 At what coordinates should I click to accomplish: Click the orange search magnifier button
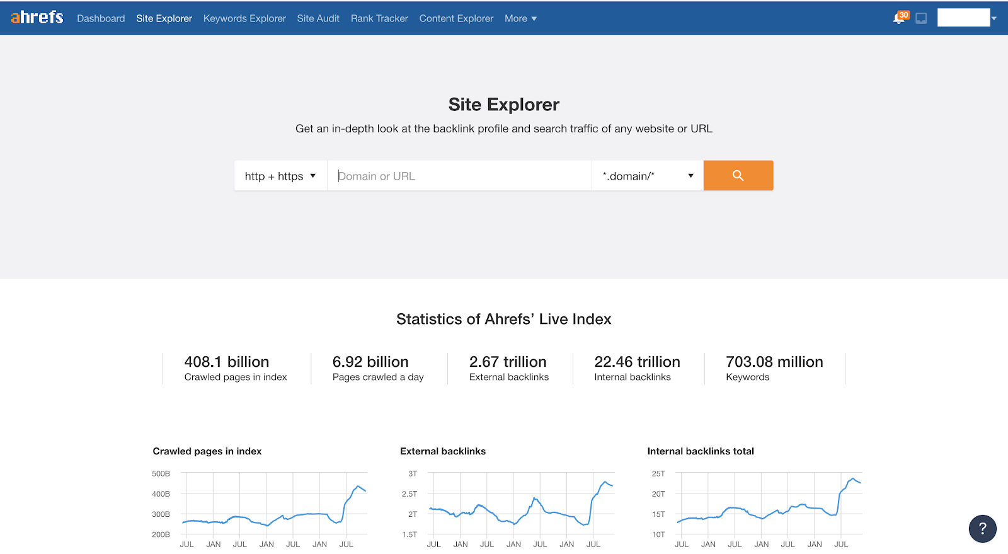point(738,176)
